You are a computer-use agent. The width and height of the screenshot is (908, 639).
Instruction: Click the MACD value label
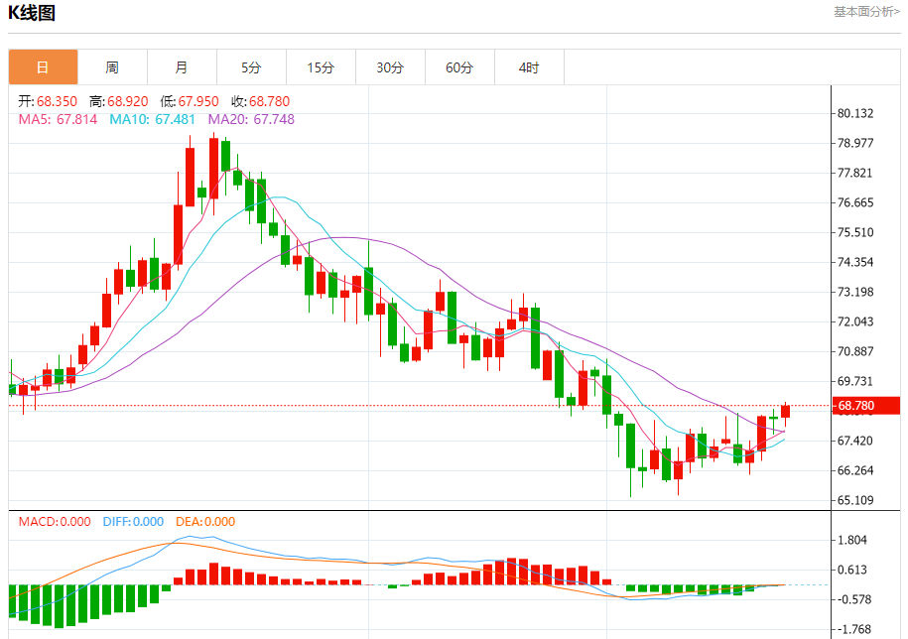pos(55,522)
